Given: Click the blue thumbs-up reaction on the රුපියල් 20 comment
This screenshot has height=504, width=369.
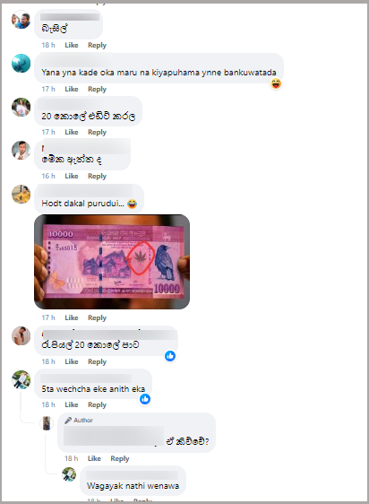Looking at the screenshot, I should (170, 356).
